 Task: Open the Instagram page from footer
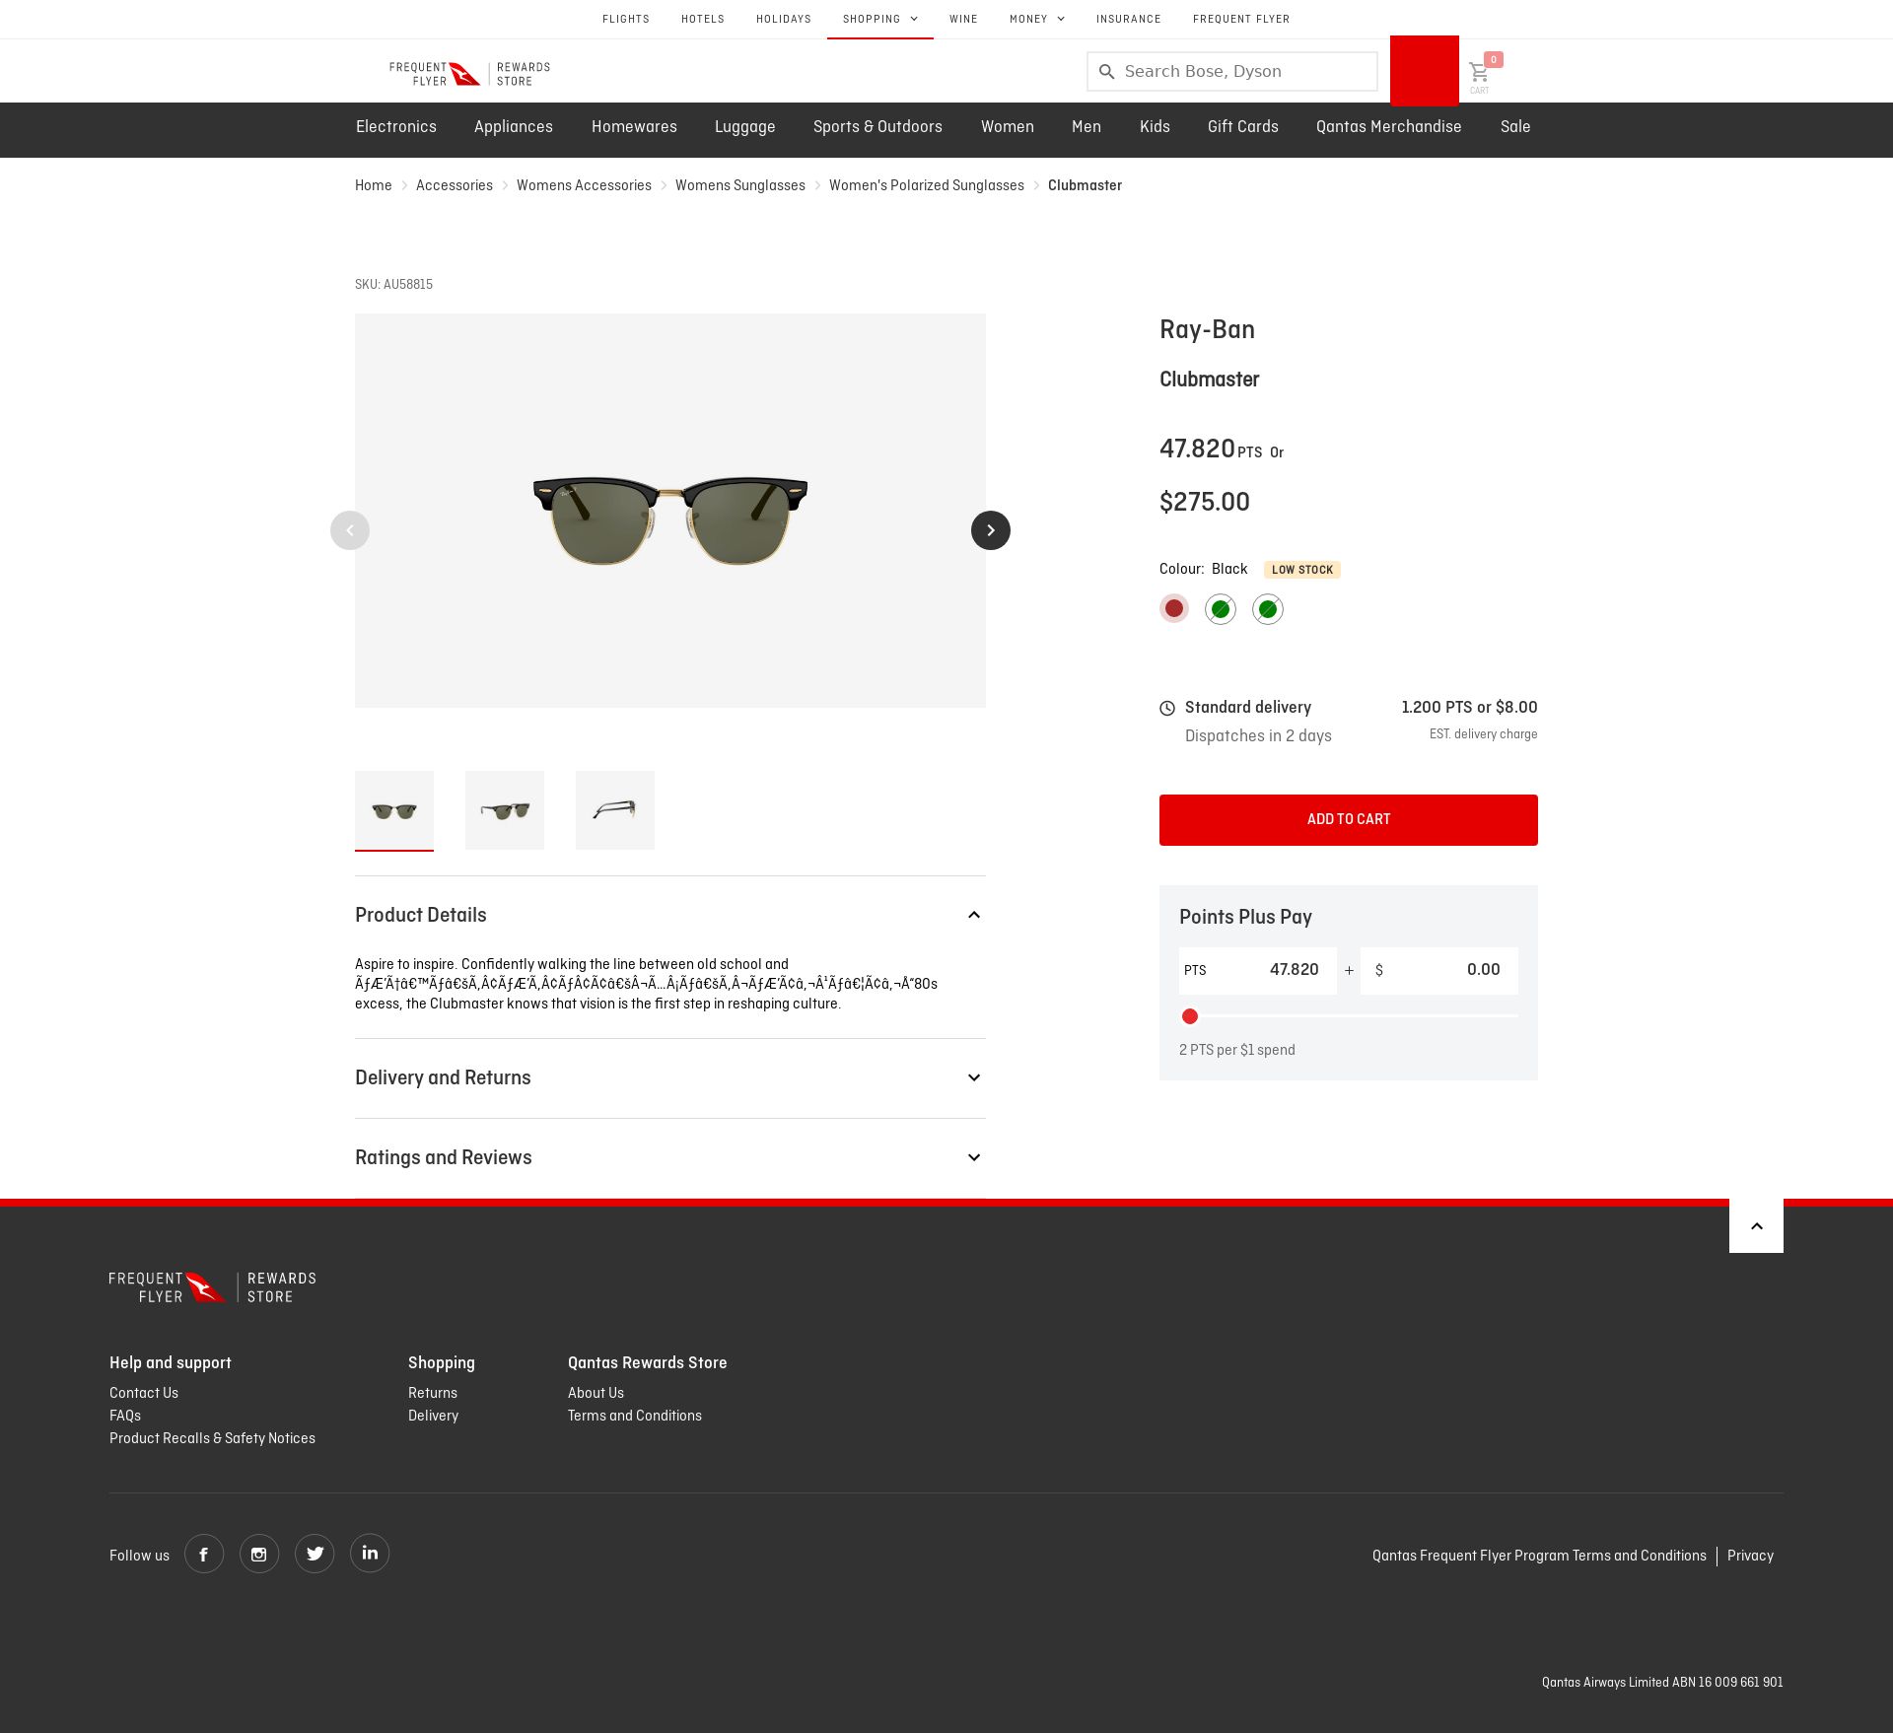point(259,1554)
